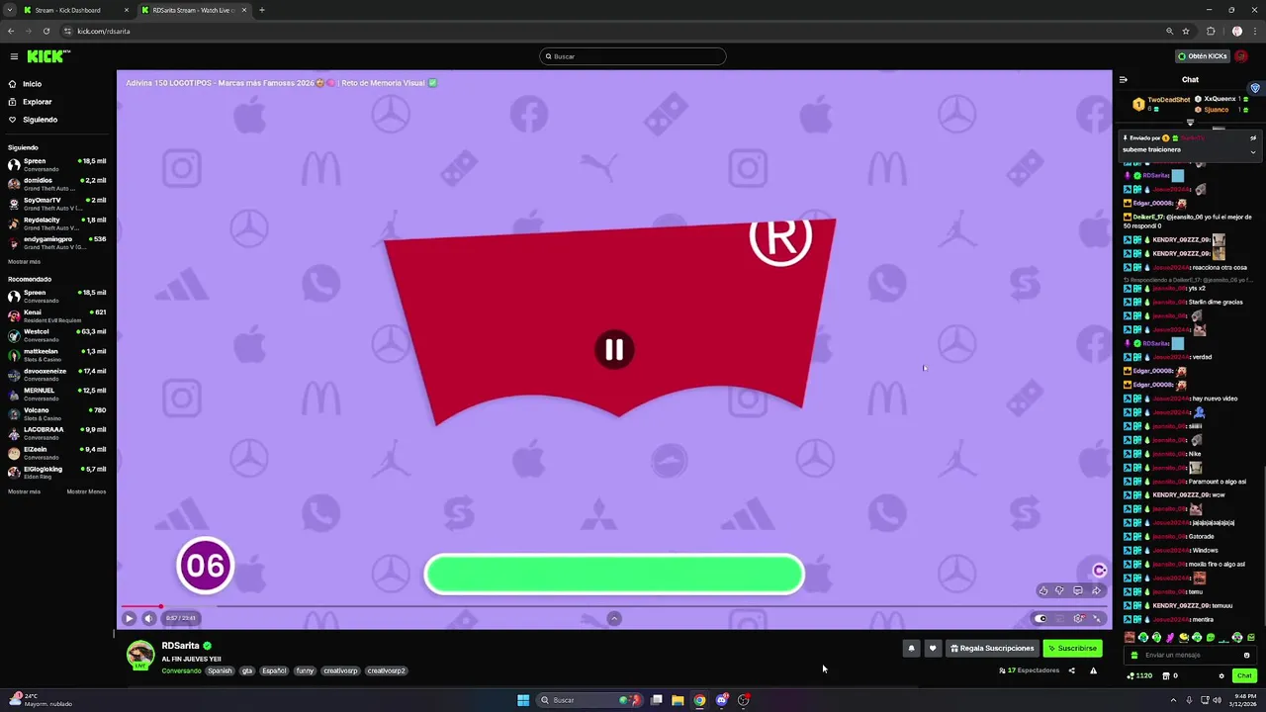Screen dimensions: 1266x712
Task: Expand pinned message chevron
Action: click(x=1253, y=151)
